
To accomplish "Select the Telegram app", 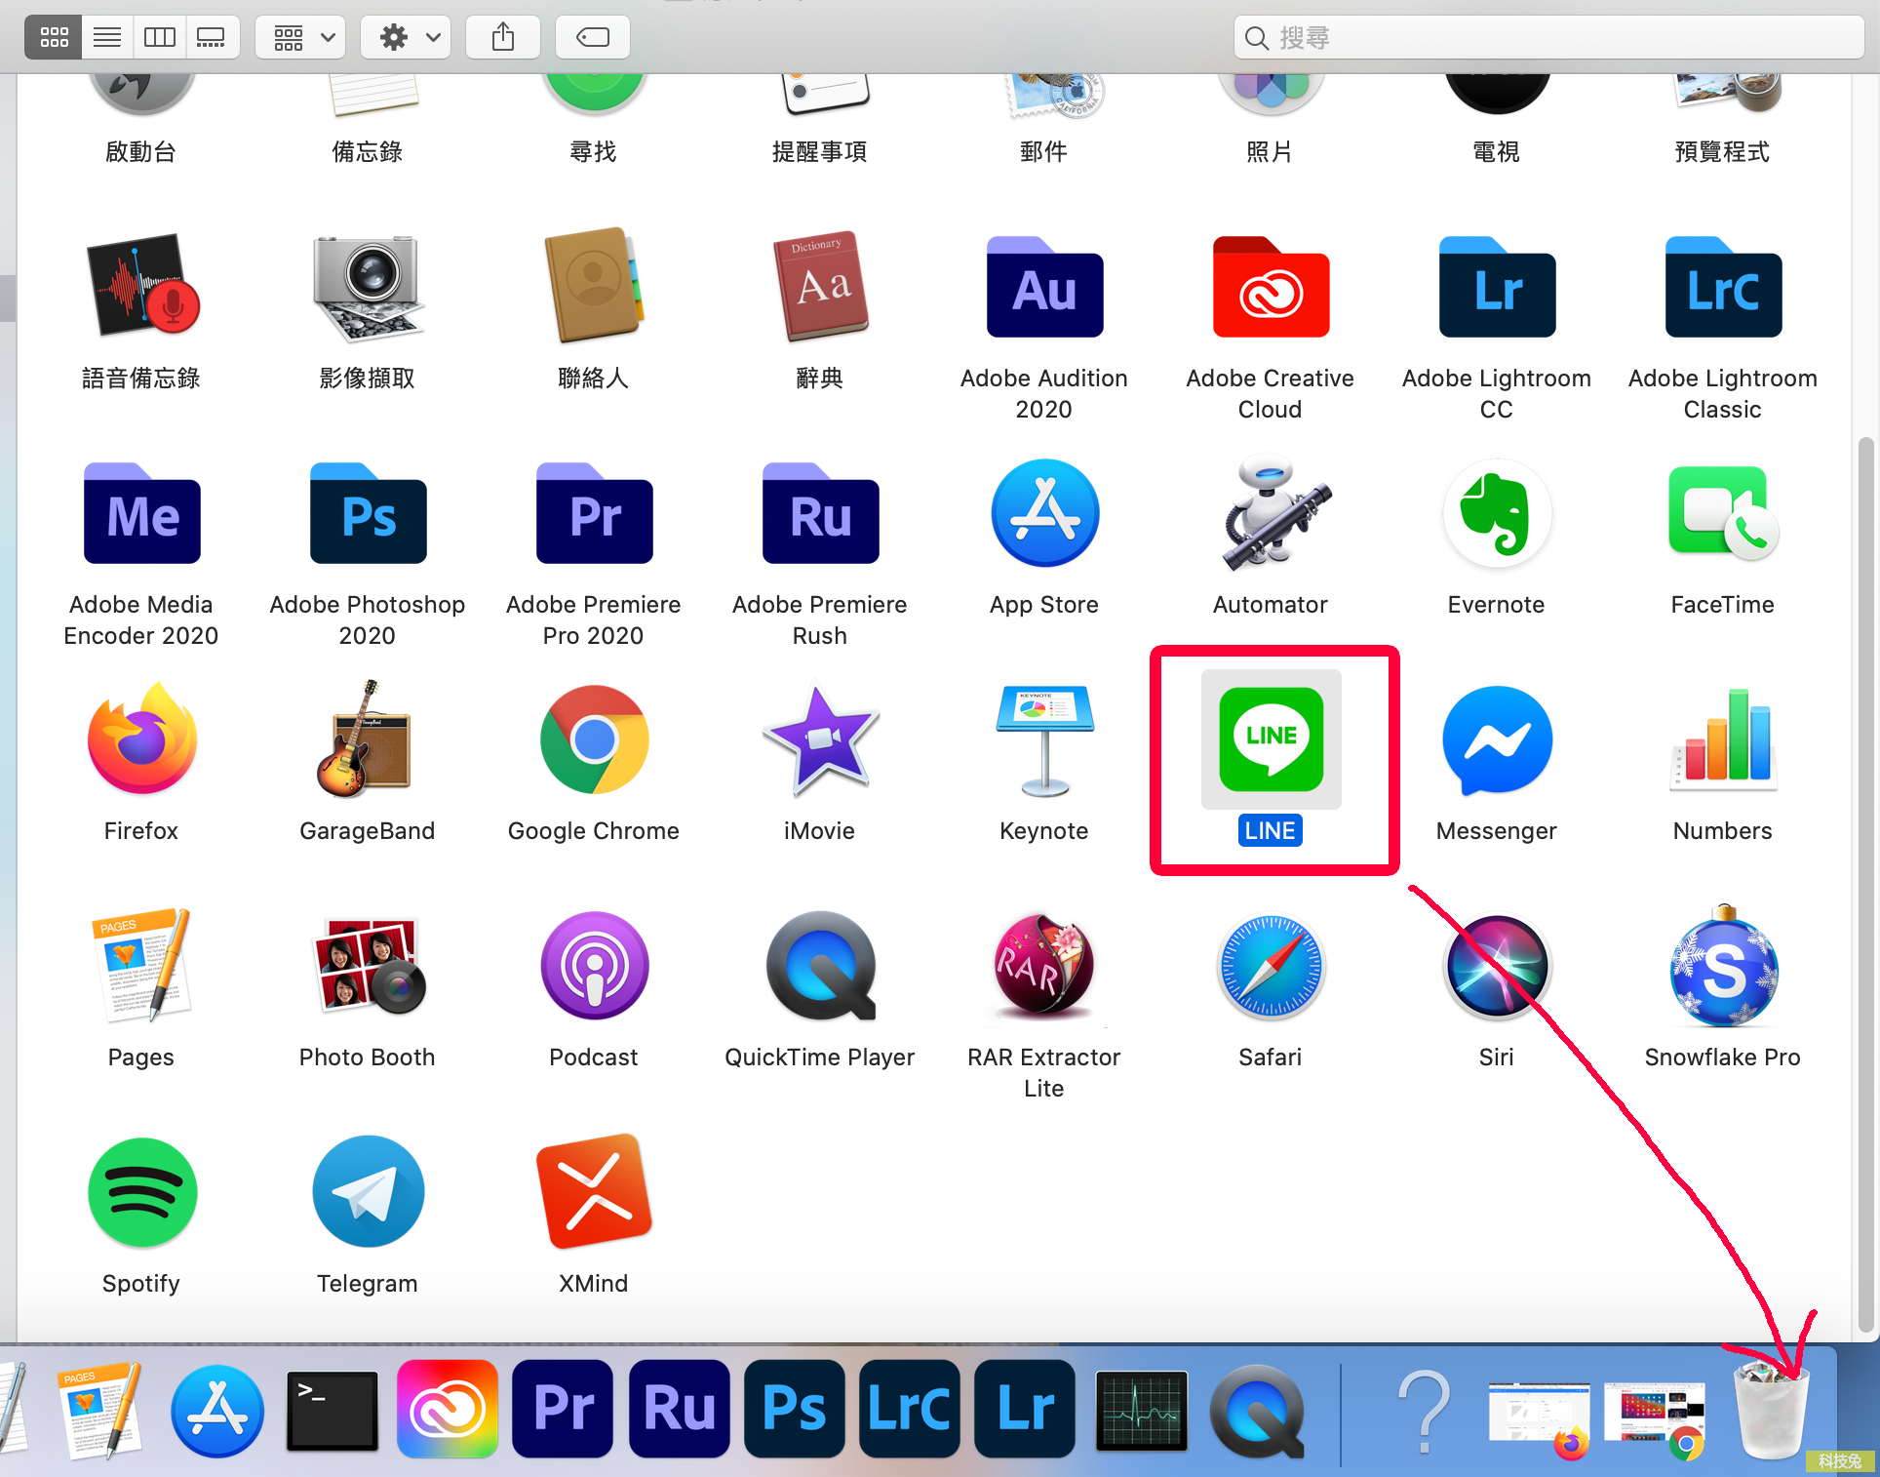I will pyautogui.click(x=368, y=1192).
